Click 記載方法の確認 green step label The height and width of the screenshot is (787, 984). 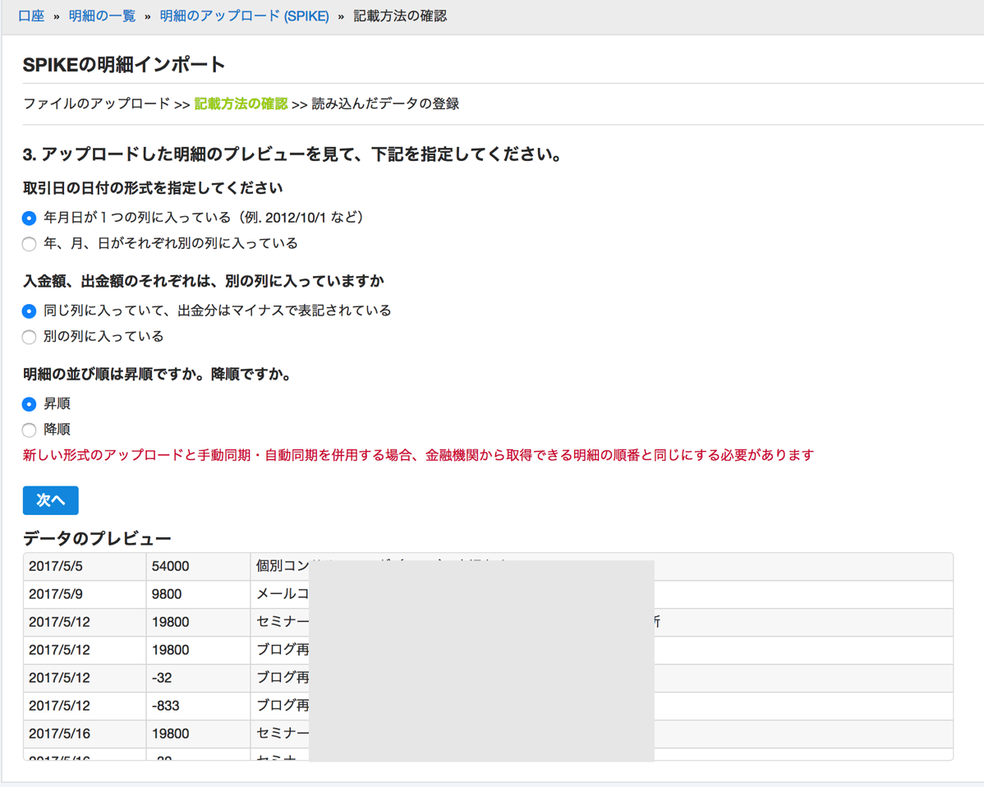(241, 104)
